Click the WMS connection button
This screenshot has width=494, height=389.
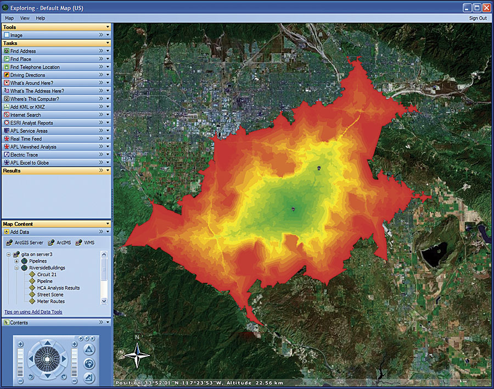pos(85,242)
